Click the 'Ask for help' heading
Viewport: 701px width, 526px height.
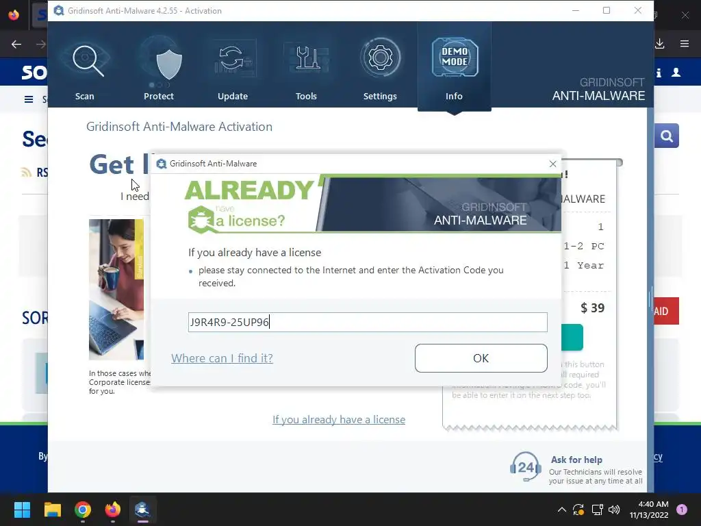[576, 460]
